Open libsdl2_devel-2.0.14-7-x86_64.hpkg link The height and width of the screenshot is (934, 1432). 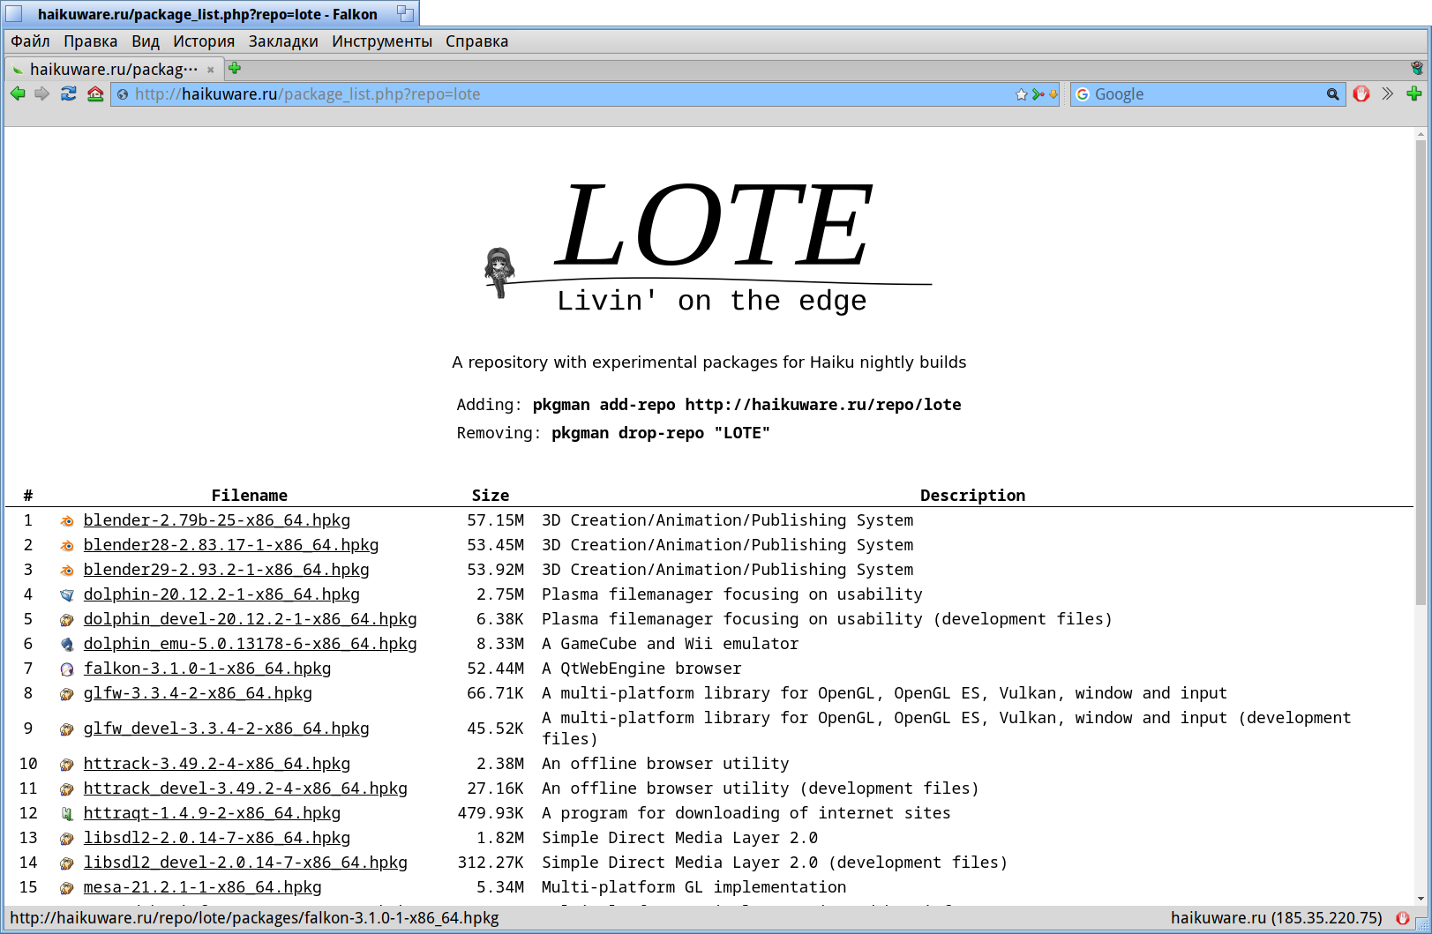point(245,863)
